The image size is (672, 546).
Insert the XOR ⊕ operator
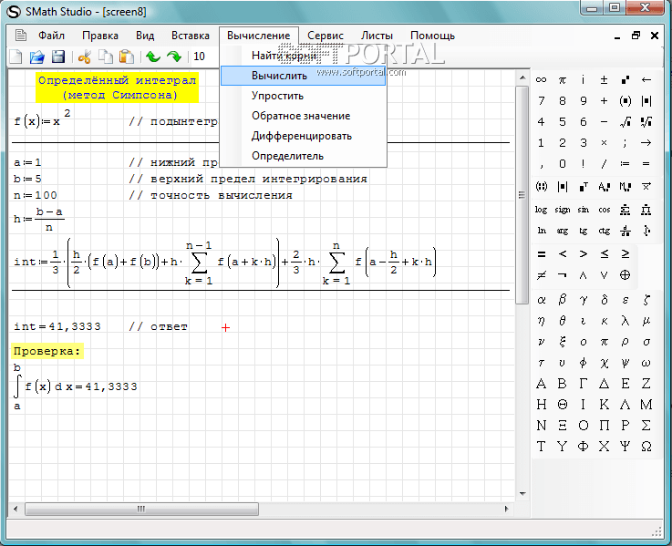625,275
